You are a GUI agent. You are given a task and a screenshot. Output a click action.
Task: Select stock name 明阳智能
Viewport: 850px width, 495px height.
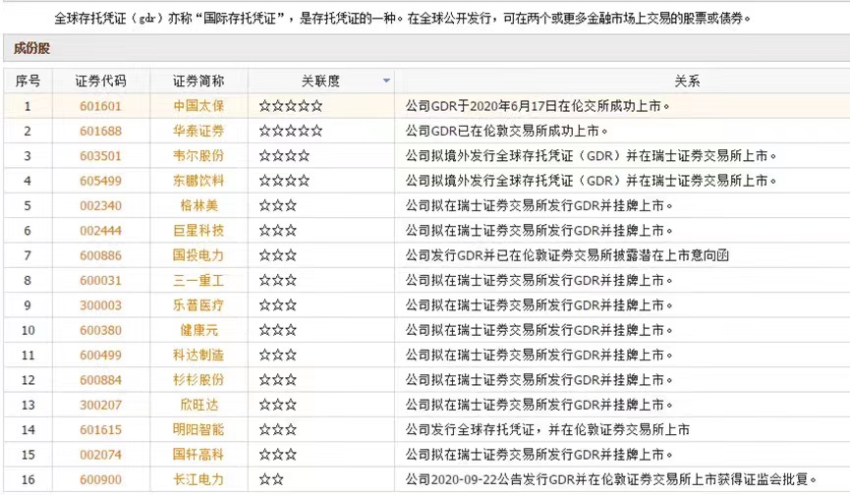pyautogui.click(x=198, y=430)
